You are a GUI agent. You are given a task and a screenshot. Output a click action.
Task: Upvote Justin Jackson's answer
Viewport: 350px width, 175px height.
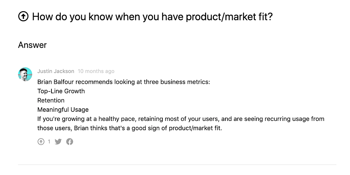pos(41,141)
